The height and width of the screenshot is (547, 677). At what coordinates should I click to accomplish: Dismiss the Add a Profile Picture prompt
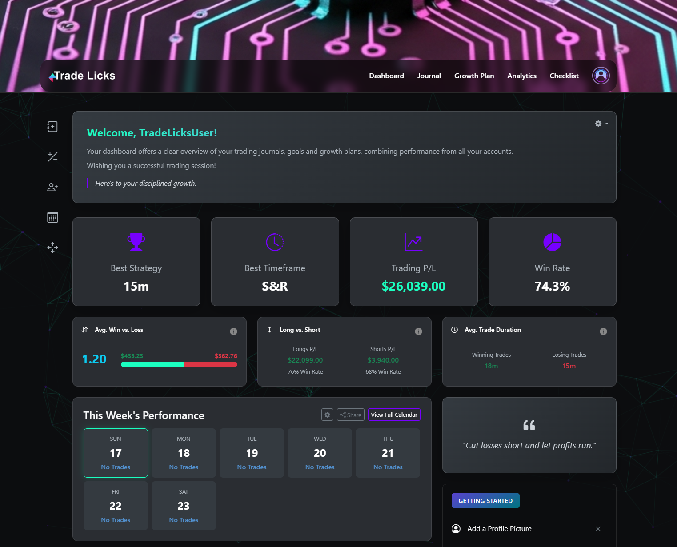598,529
